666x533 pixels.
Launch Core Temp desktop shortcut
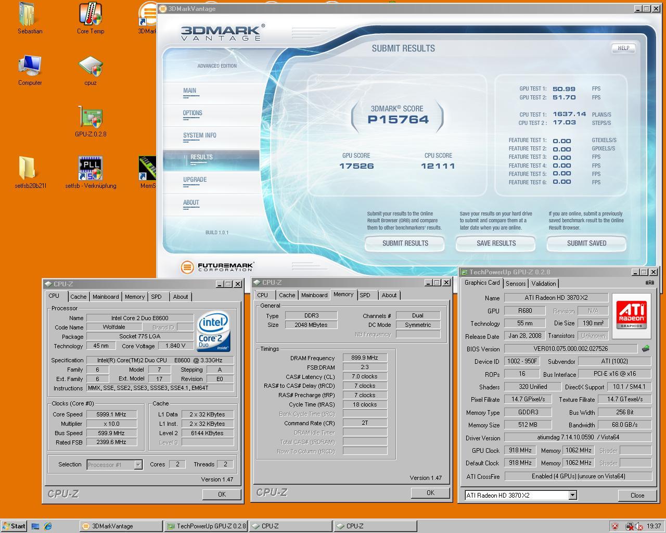tap(91, 18)
